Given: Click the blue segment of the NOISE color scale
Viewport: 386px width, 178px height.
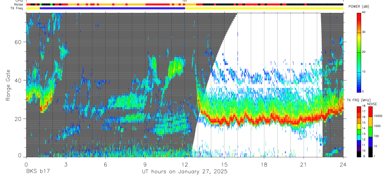Looking at the screenshot, I should (371, 142).
